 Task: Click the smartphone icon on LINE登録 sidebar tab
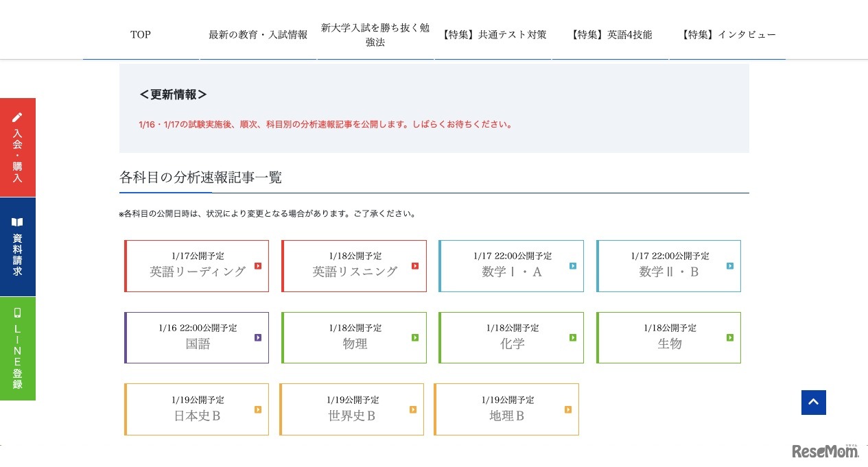tap(17, 312)
